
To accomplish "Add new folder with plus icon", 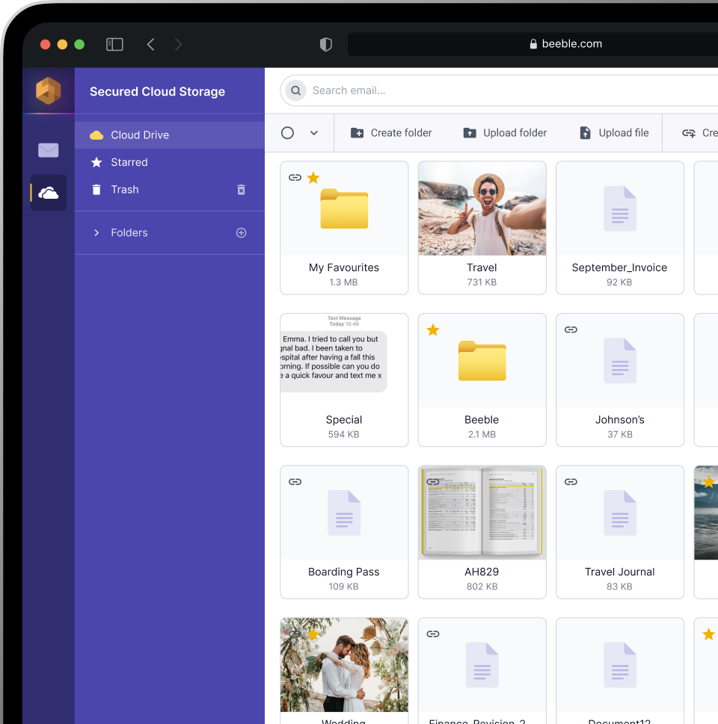I will 241,233.
